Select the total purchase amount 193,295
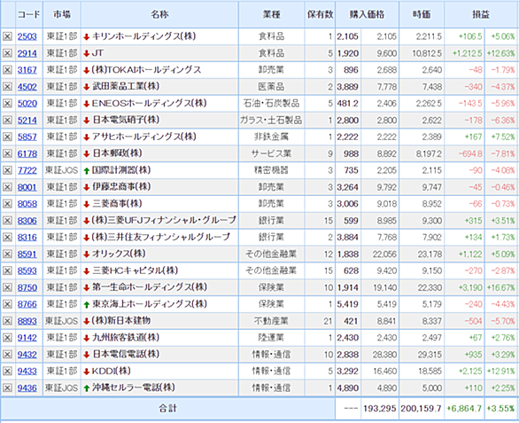The width and height of the screenshot is (519, 423). 379,409
